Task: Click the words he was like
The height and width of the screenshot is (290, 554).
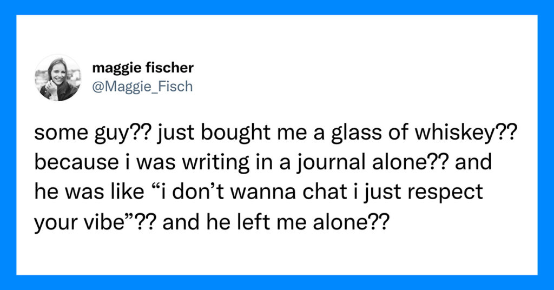Action: click(89, 192)
